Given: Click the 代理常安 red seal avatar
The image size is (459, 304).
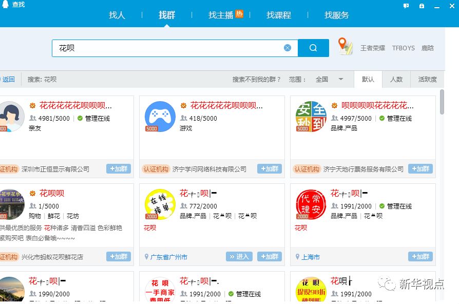Looking at the screenshot, I should [311, 204].
